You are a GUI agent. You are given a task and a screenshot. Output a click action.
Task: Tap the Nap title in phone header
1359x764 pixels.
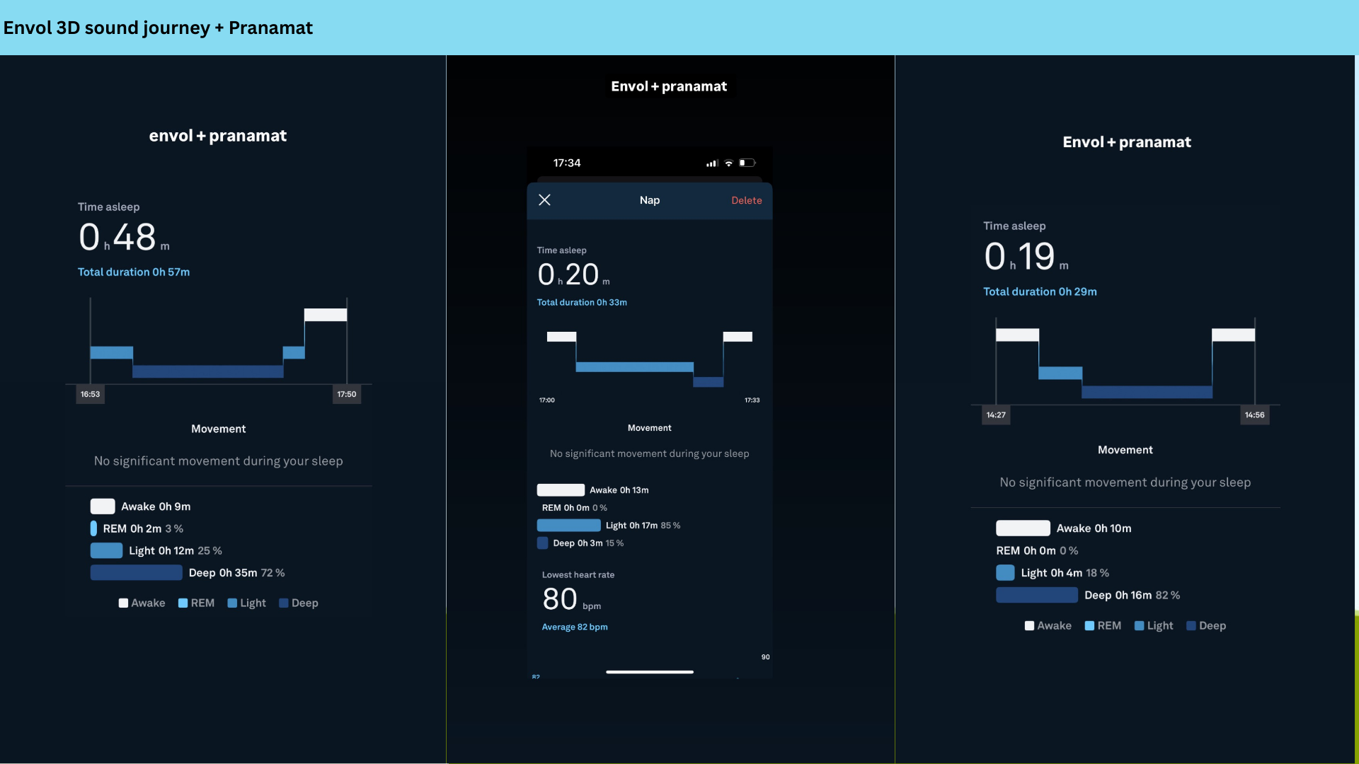point(649,201)
